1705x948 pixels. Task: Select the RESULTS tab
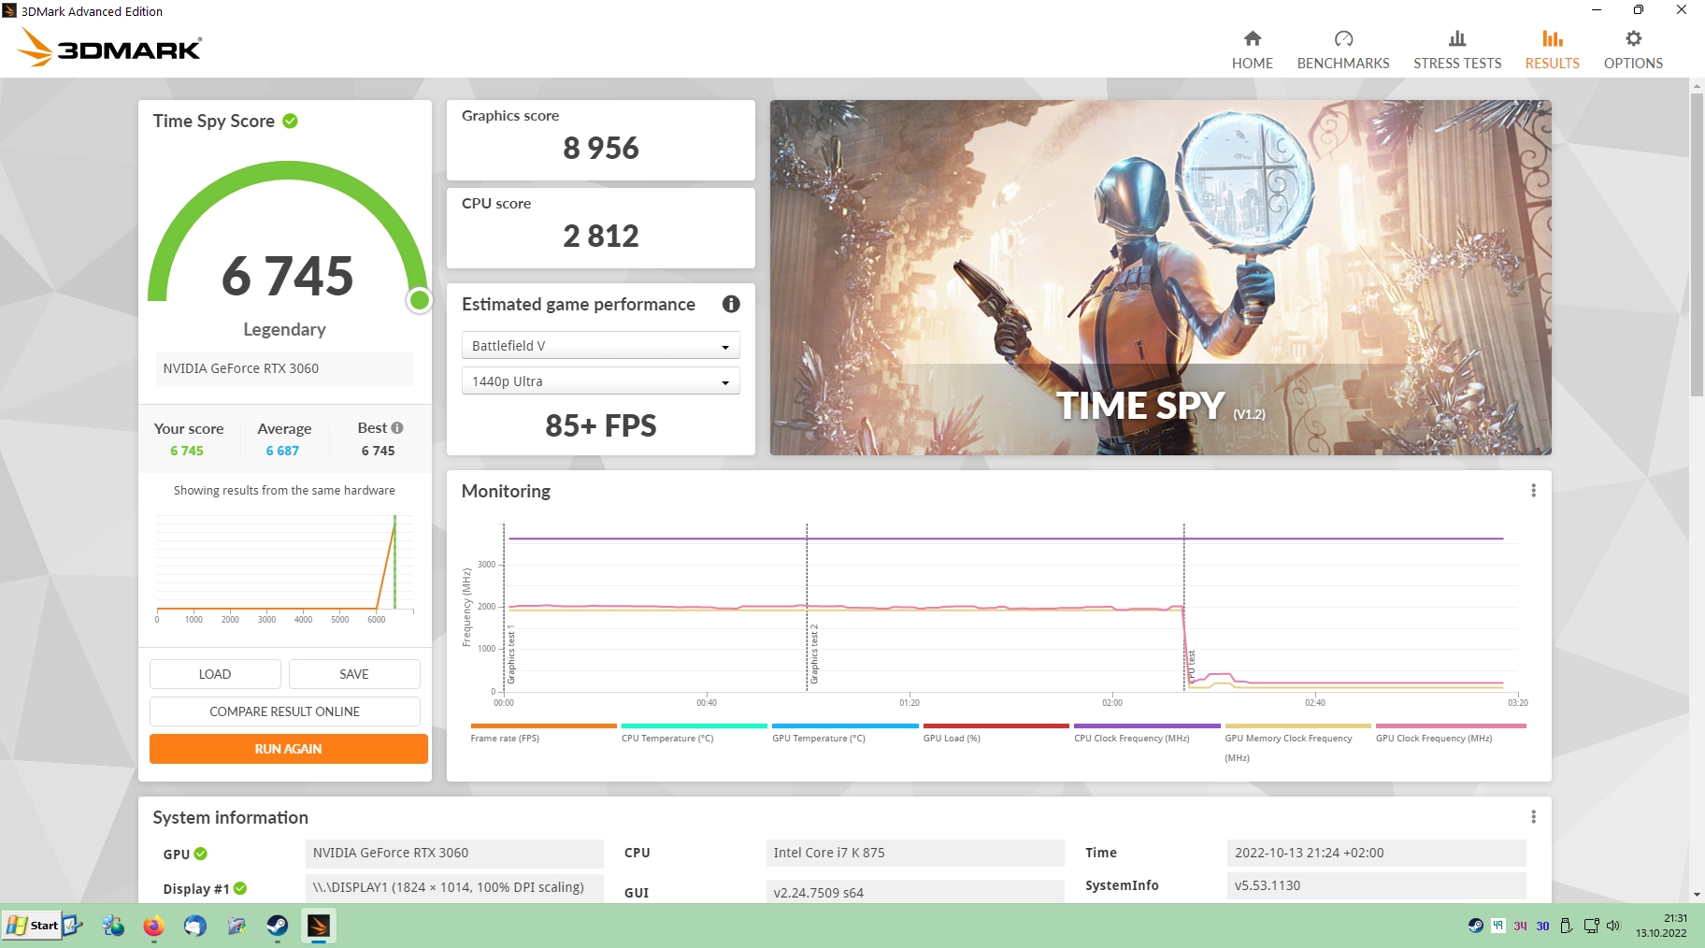click(x=1553, y=50)
